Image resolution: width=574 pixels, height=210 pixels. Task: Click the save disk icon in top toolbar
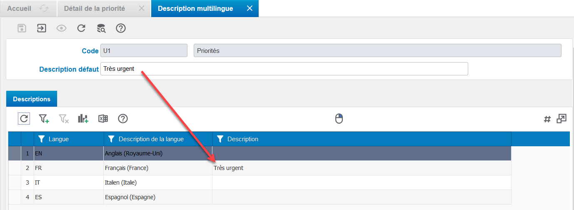click(22, 28)
